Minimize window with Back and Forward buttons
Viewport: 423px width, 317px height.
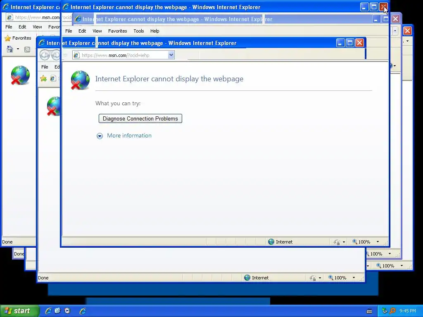point(340,43)
